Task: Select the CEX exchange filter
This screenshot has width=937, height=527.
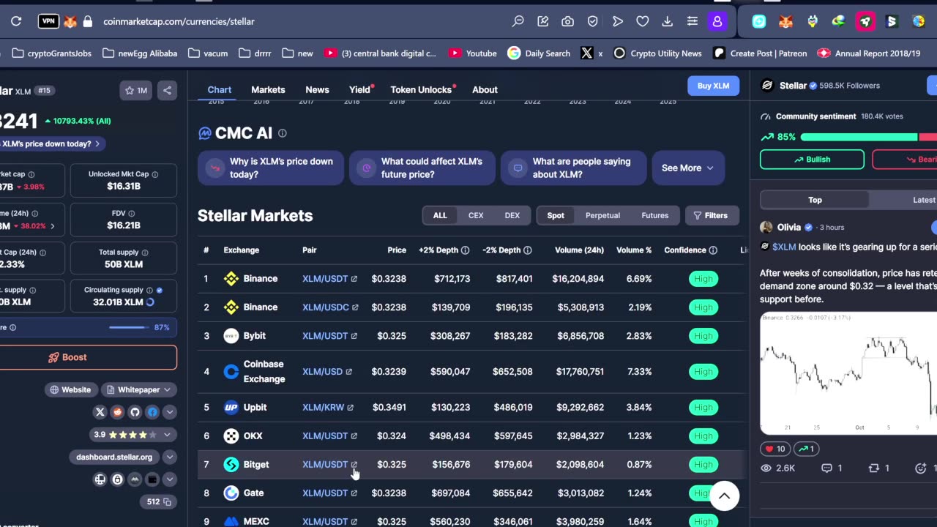Action: click(476, 215)
